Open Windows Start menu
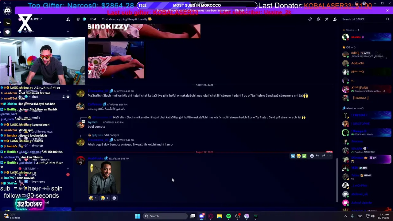 [x=138, y=216]
